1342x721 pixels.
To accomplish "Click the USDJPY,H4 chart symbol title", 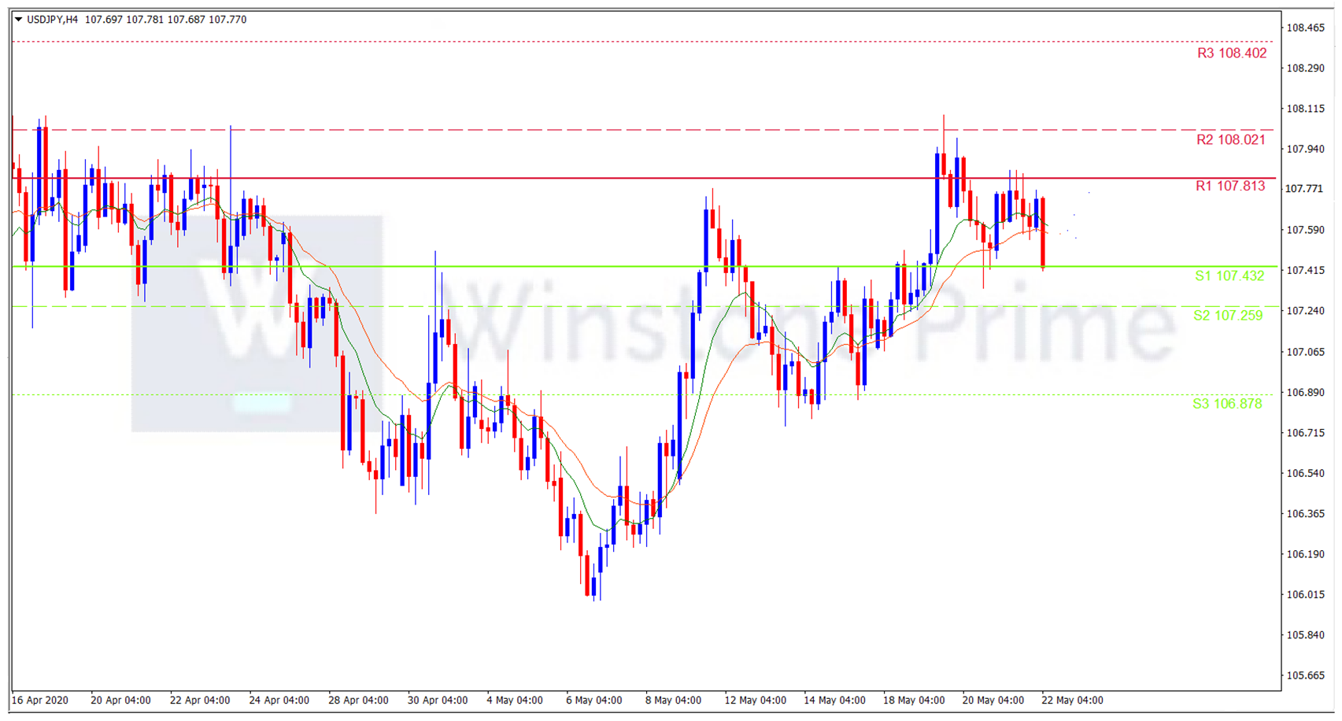I will [x=52, y=20].
